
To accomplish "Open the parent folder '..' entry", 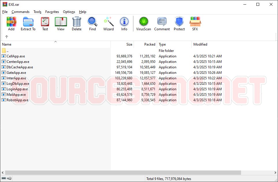I will coord(8,51).
